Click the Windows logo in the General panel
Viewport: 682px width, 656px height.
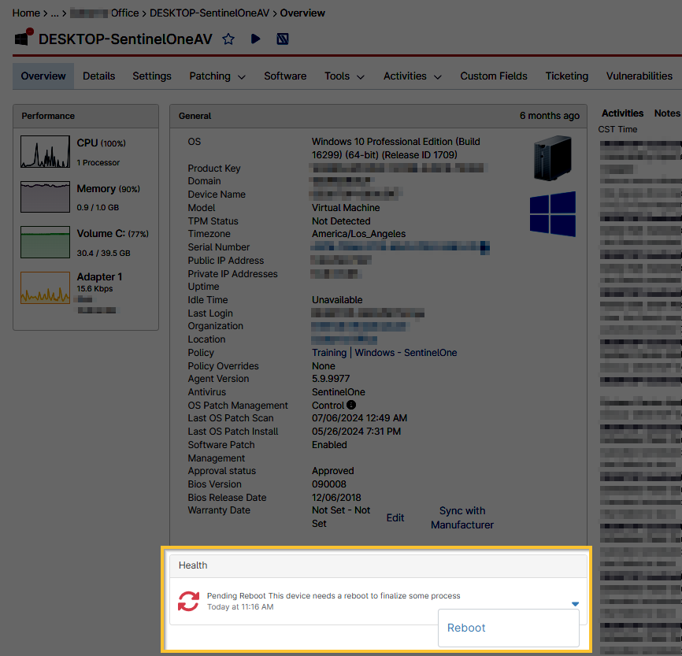(x=554, y=214)
